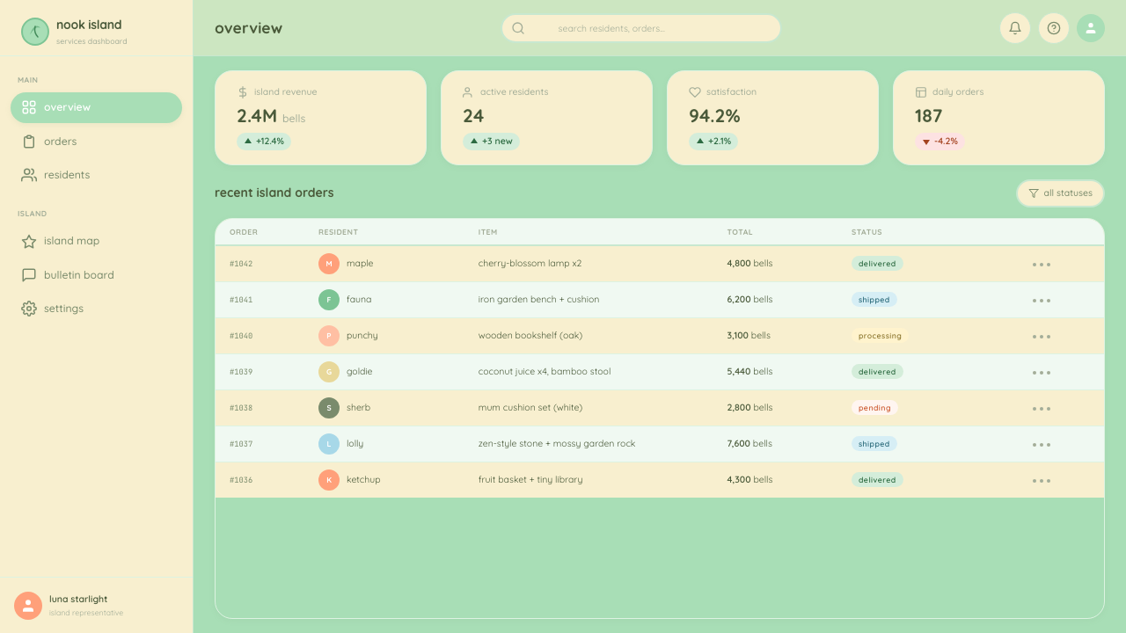This screenshot has height=633, width=1126.
Task: Sort by the STATUS column header
Action: point(866,232)
